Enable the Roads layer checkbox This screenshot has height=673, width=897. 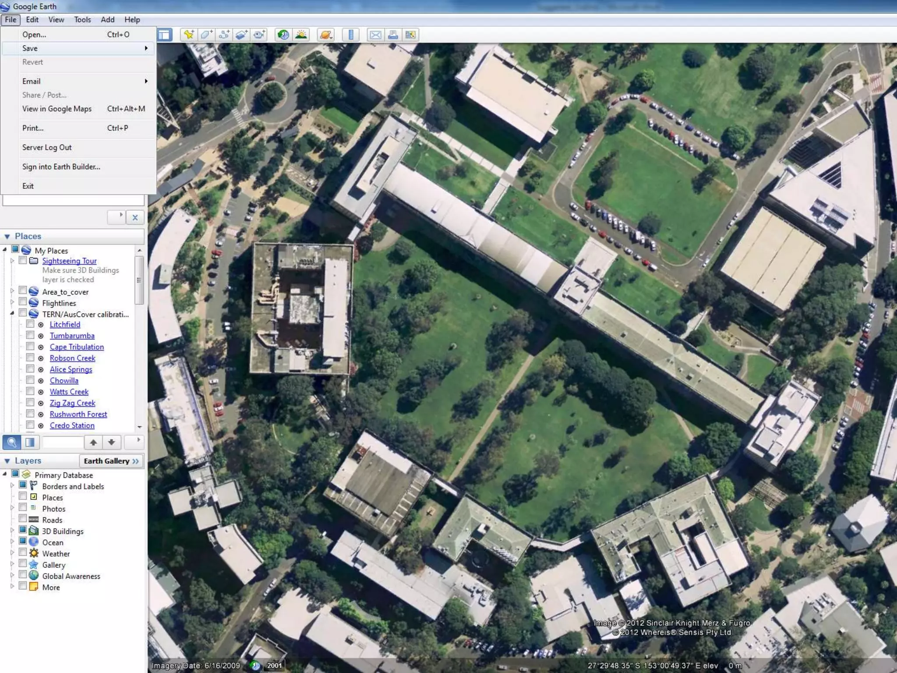(23, 520)
